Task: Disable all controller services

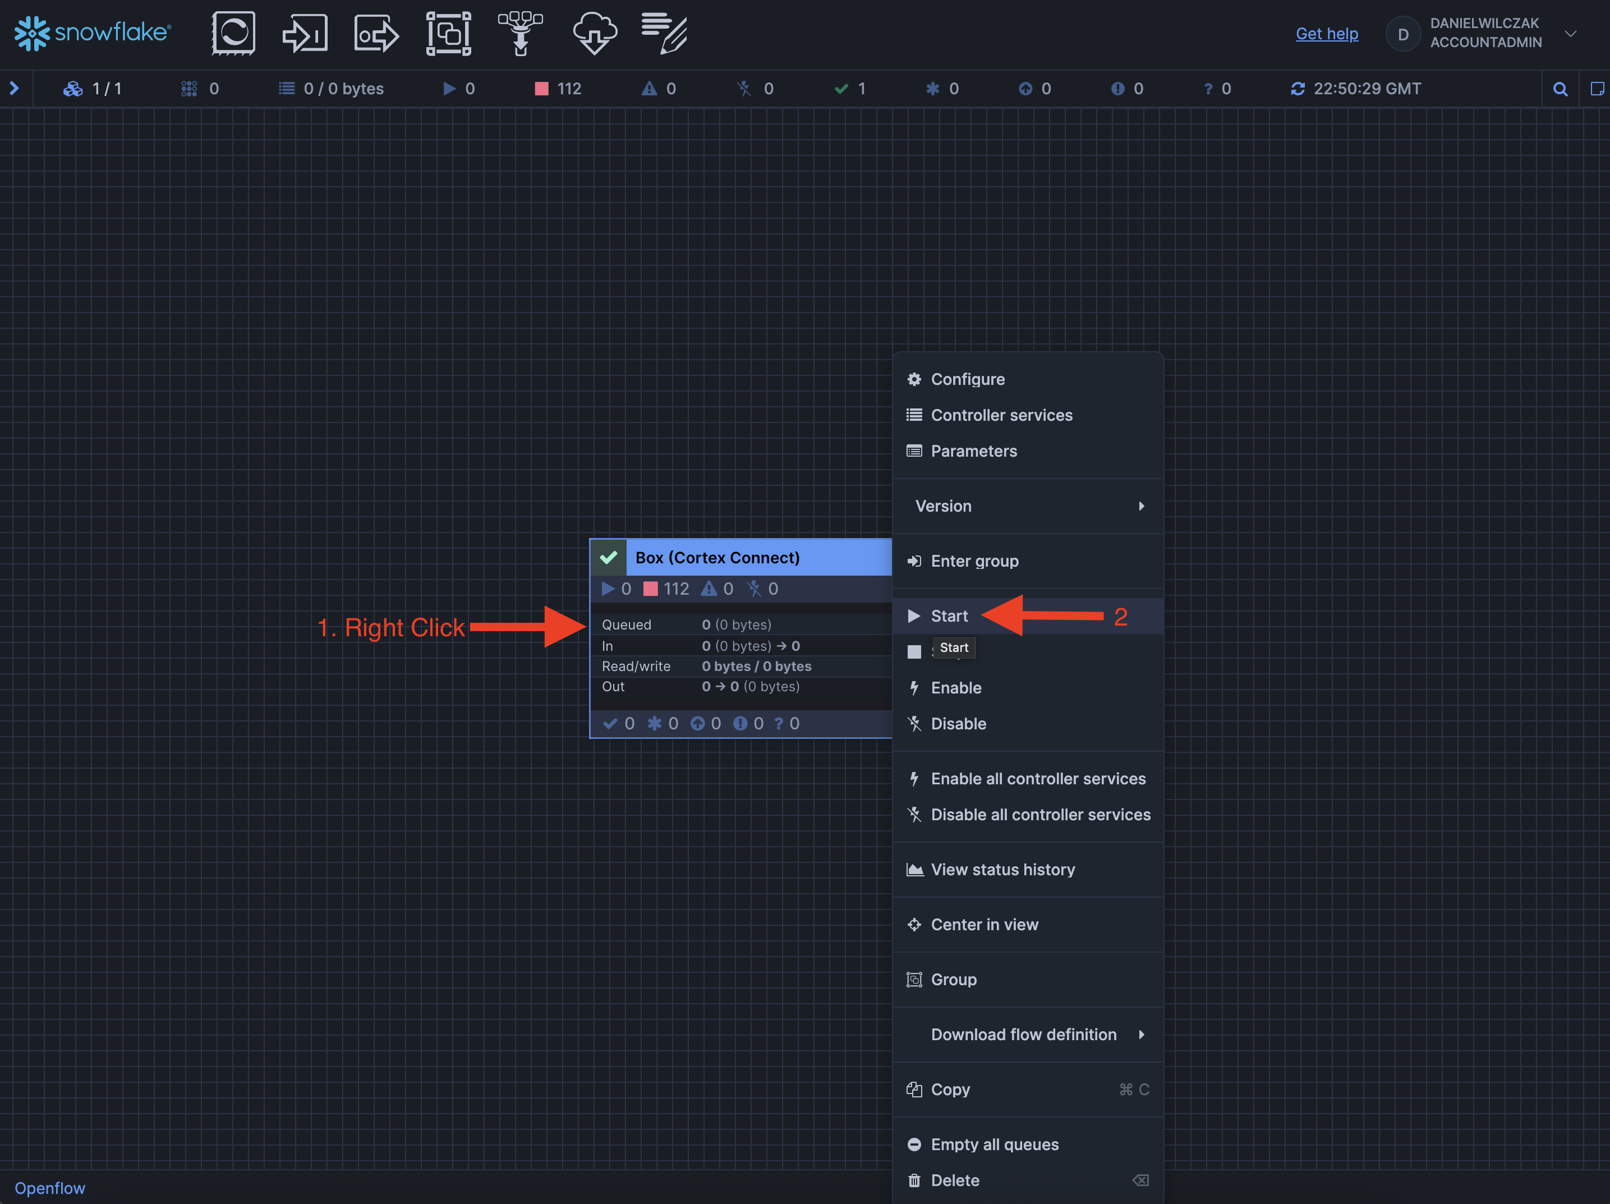Action: (x=1040, y=815)
